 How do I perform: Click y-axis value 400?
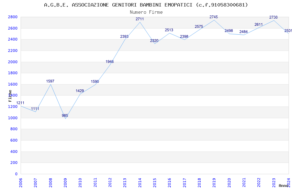[x=14, y=152]
